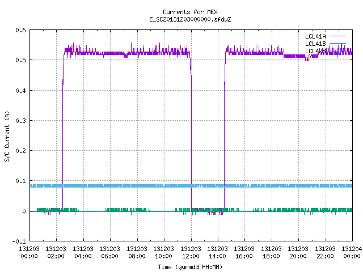Click the 0.3 y-axis tick label

pos(20,121)
